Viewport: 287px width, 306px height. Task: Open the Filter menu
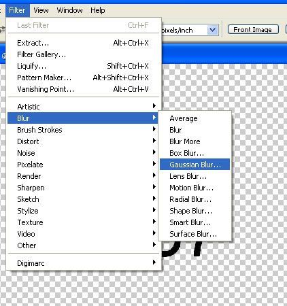(18, 10)
